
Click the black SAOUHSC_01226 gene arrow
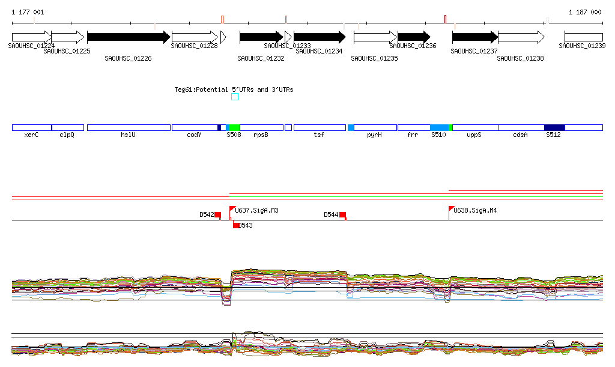129,37
